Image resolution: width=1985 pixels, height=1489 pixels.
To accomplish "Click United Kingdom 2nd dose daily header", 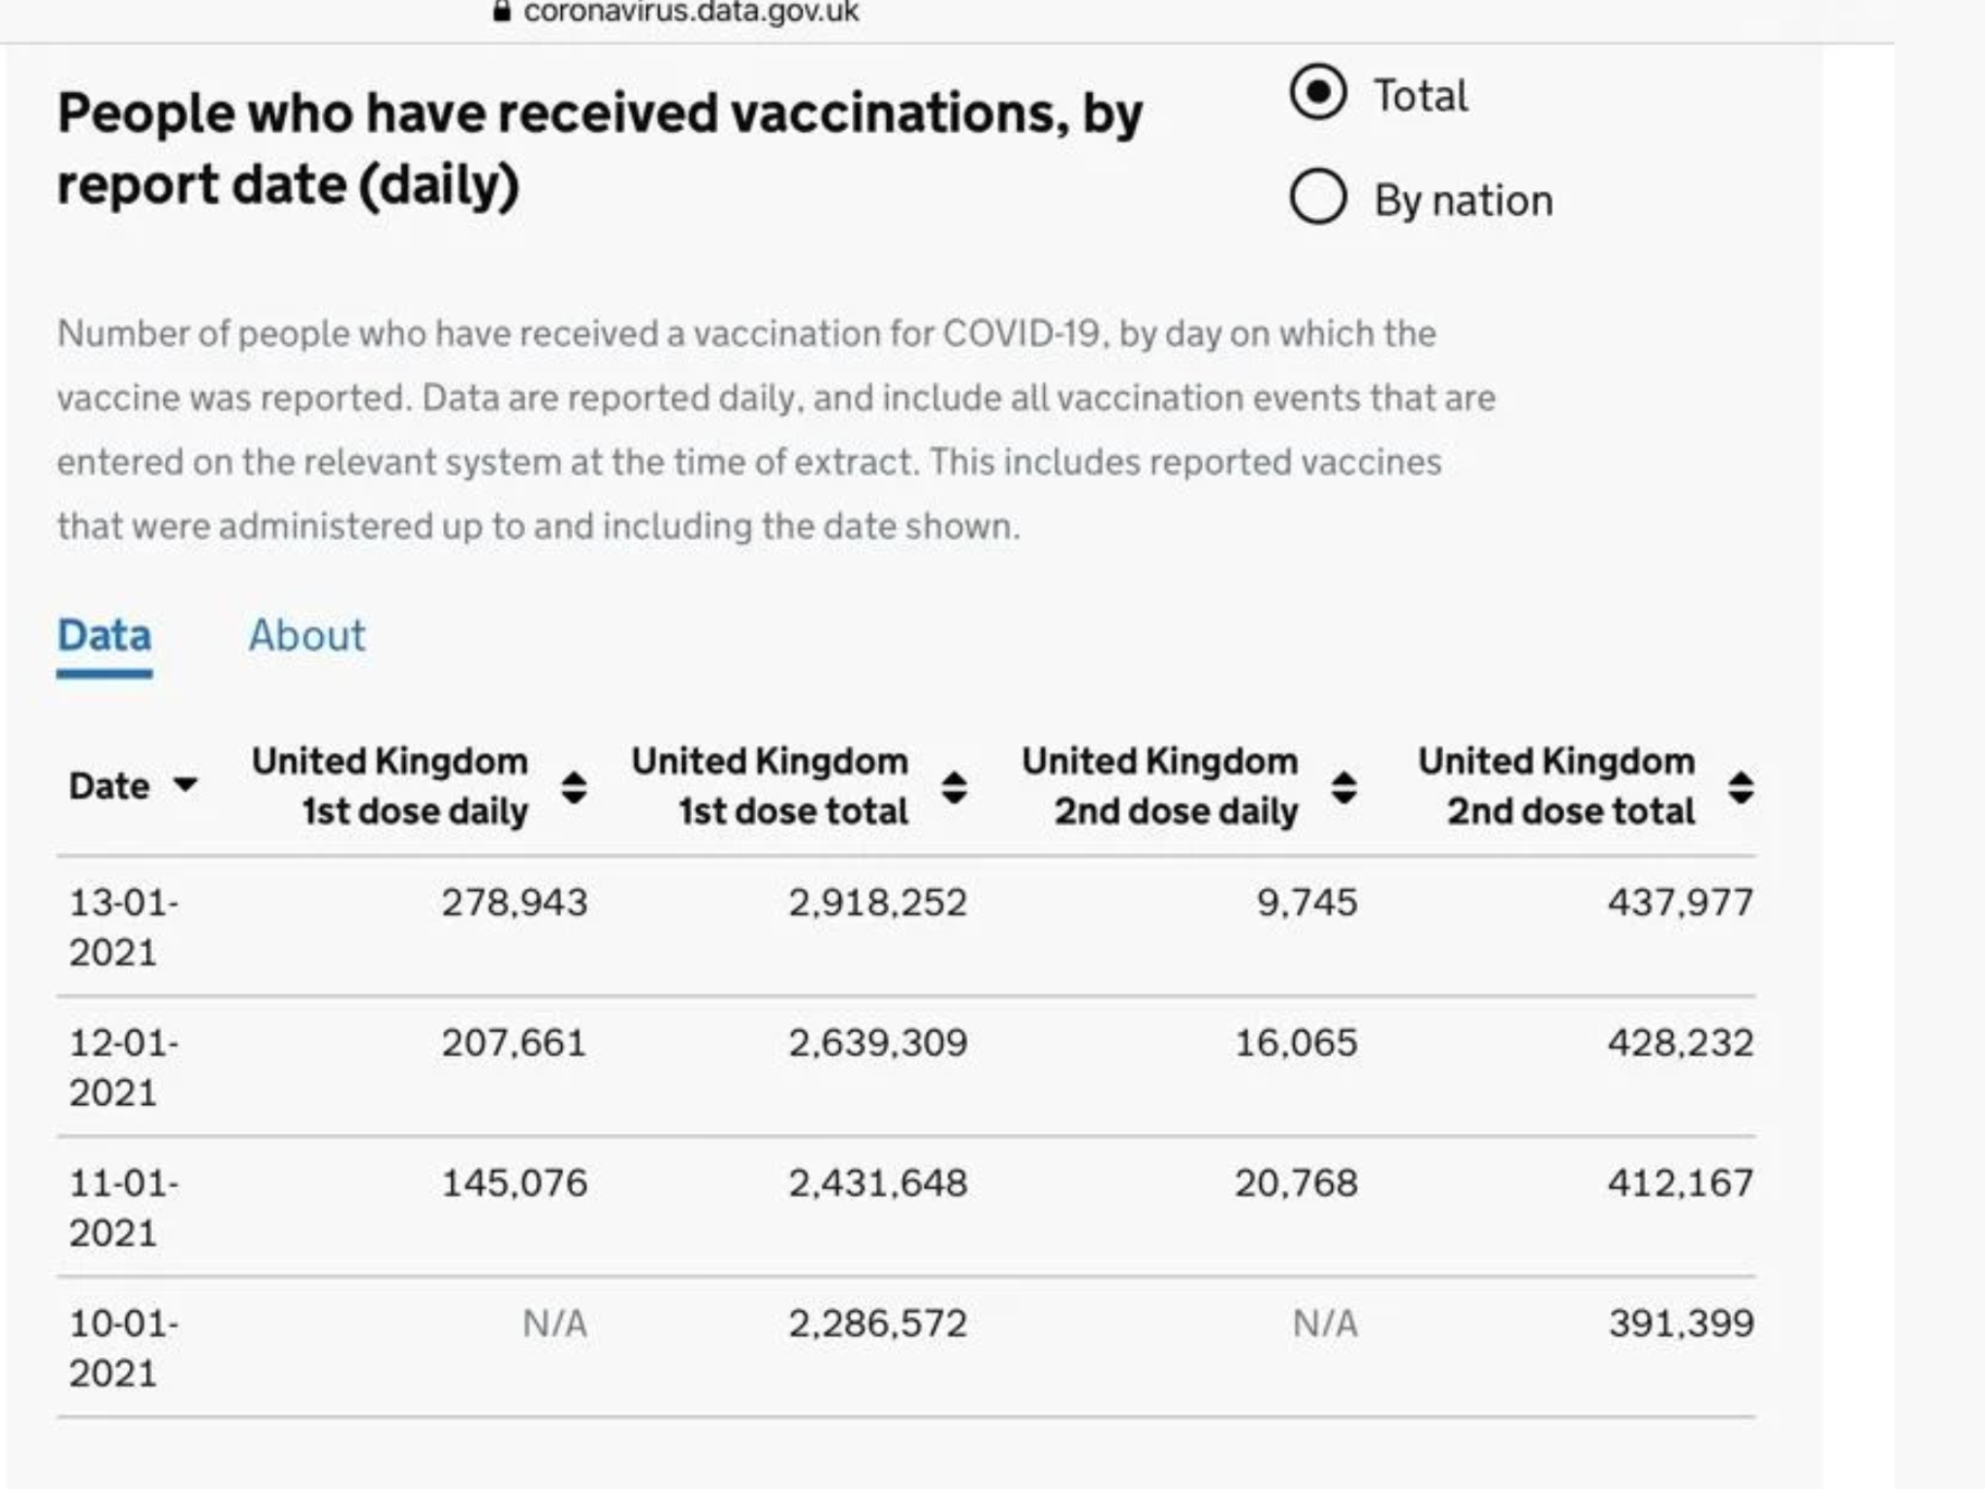I will pyautogui.click(x=1160, y=786).
